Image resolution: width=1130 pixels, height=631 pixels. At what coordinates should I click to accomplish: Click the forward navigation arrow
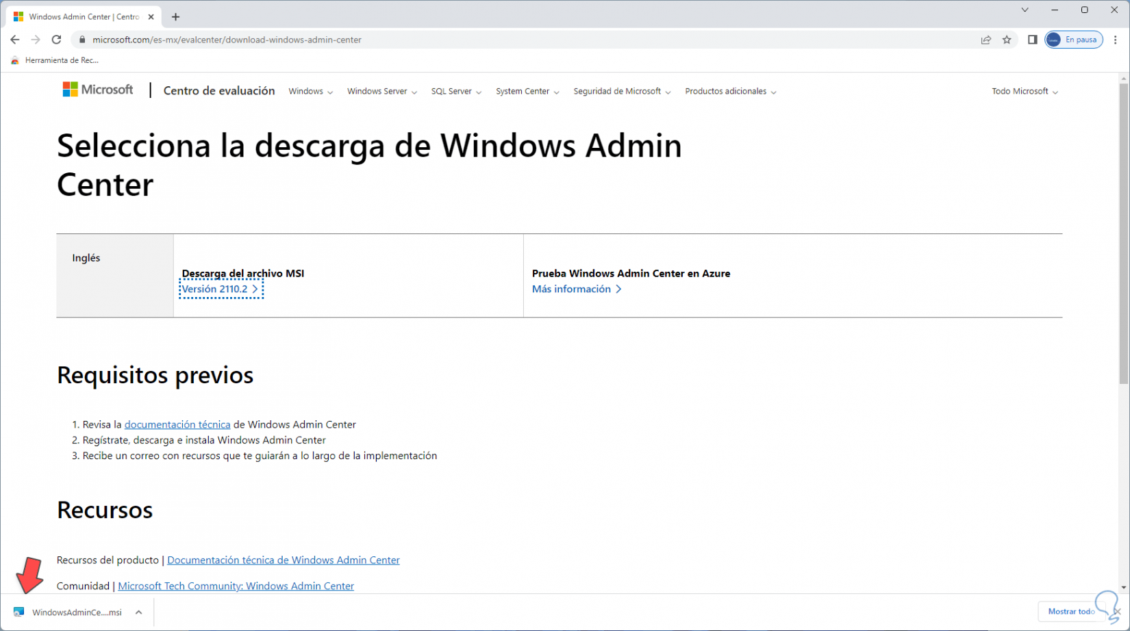[x=36, y=40]
